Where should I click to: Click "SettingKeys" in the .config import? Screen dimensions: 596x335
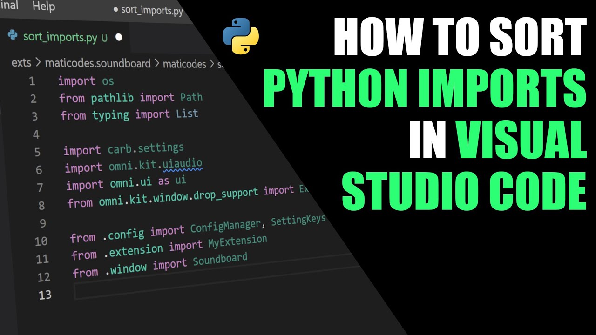pos(298,221)
